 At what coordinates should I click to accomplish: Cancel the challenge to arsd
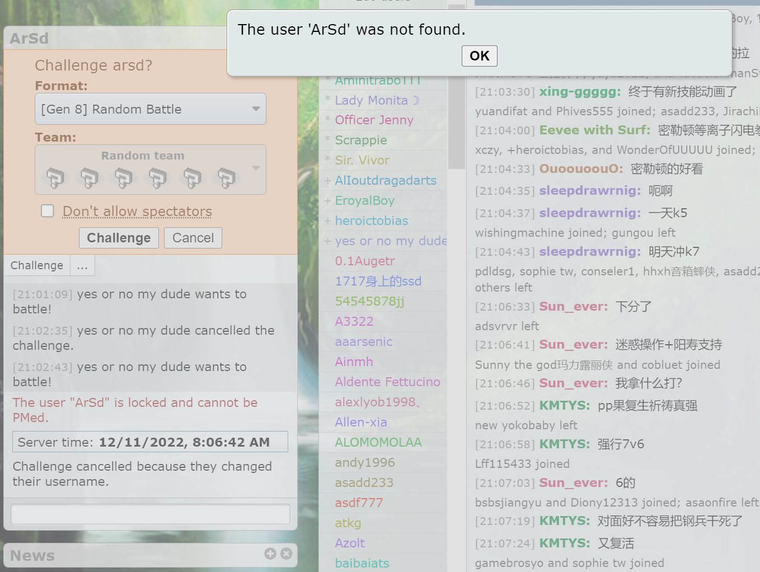pyautogui.click(x=193, y=238)
